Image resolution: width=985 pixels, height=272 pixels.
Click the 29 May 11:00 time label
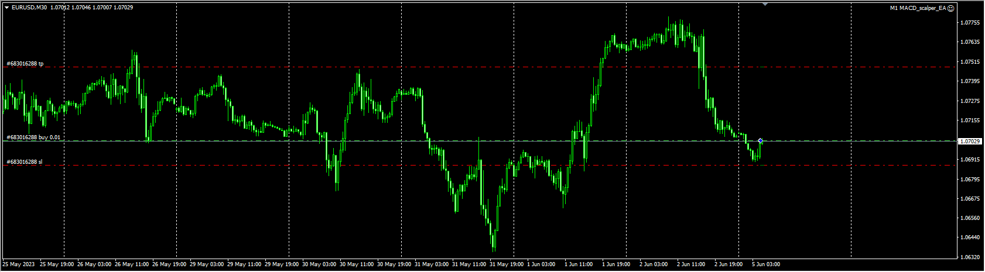click(x=244, y=264)
